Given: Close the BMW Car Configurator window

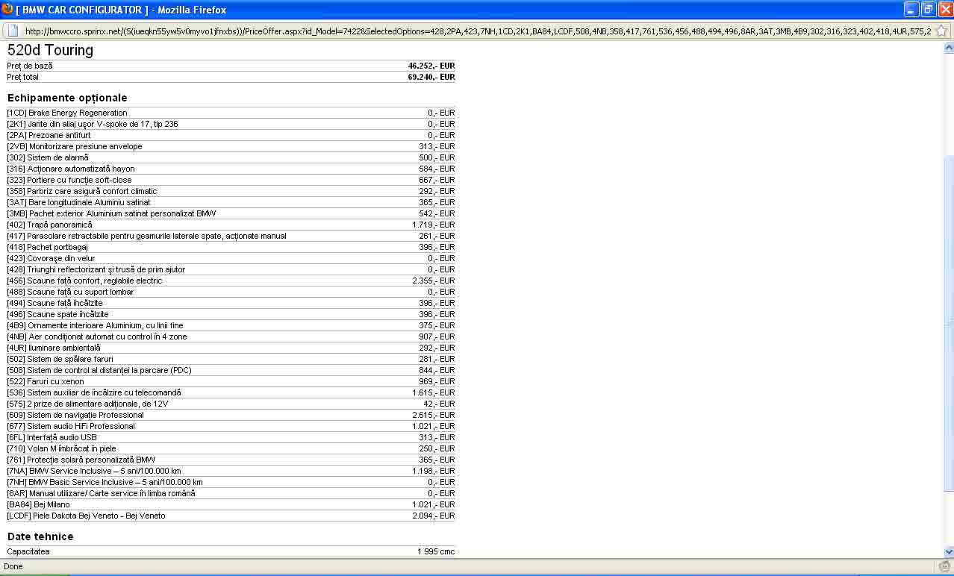Looking at the screenshot, I should 944,9.
